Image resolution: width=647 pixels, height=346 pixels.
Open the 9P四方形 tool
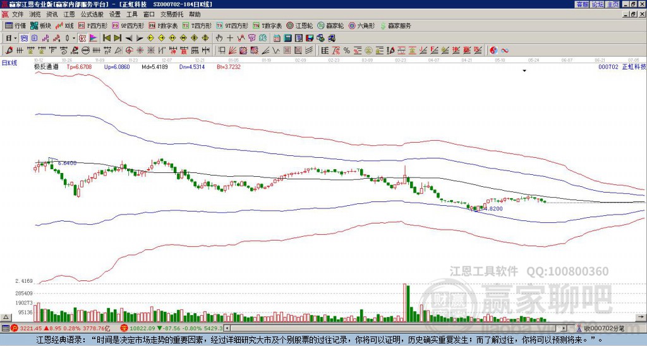pyautogui.click(x=128, y=25)
